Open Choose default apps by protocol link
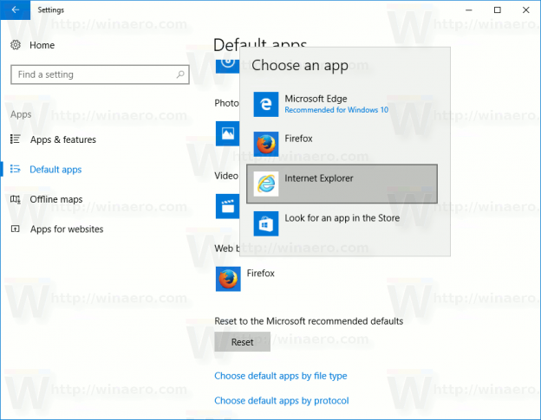 (x=281, y=401)
